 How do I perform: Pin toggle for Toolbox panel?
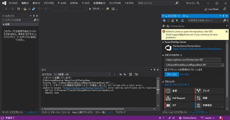pos(34,16)
